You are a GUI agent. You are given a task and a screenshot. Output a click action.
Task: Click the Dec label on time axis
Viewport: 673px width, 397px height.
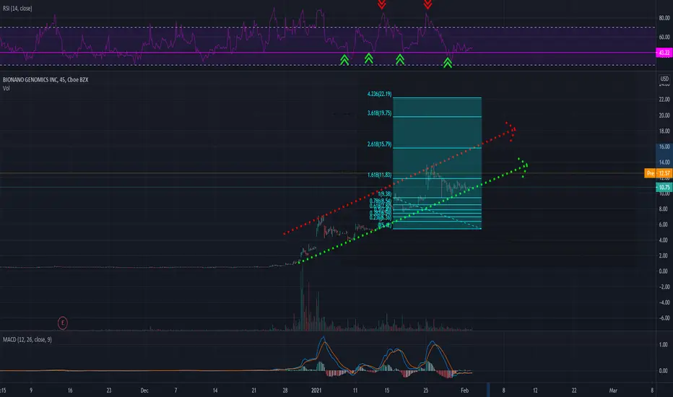click(144, 391)
